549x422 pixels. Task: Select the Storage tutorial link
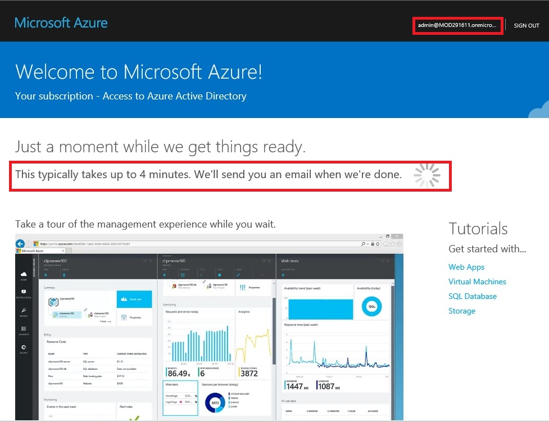tap(461, 311)
